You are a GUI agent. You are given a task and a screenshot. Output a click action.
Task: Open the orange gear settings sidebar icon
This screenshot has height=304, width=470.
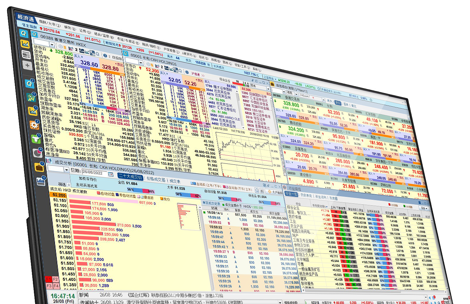[x=34, y=124]
